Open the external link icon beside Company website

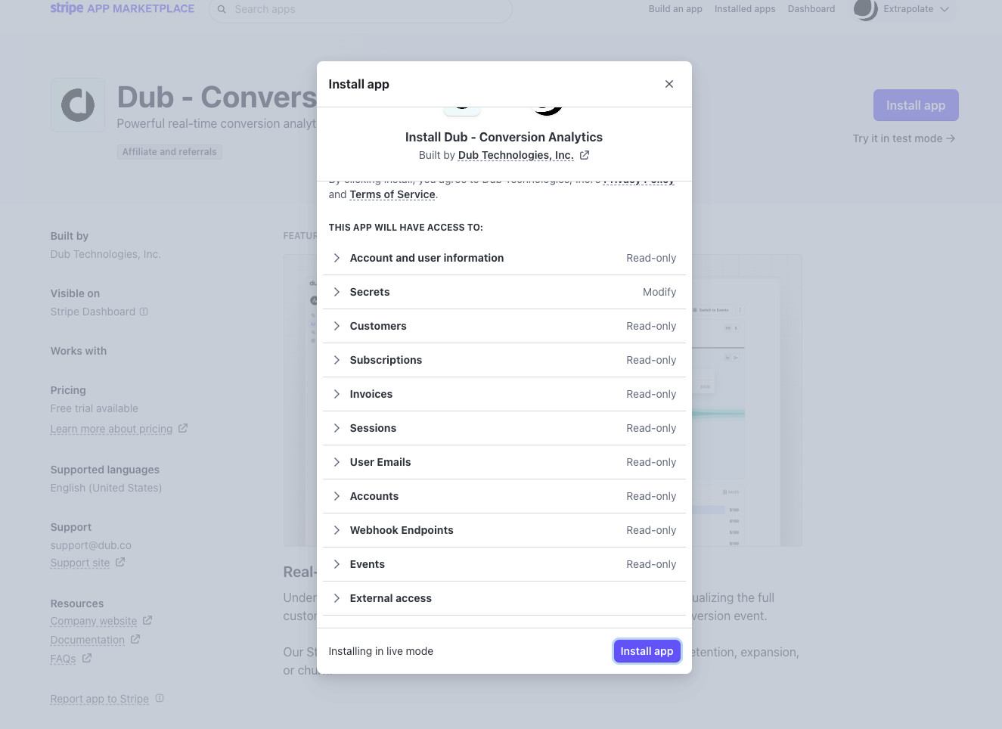147,620
